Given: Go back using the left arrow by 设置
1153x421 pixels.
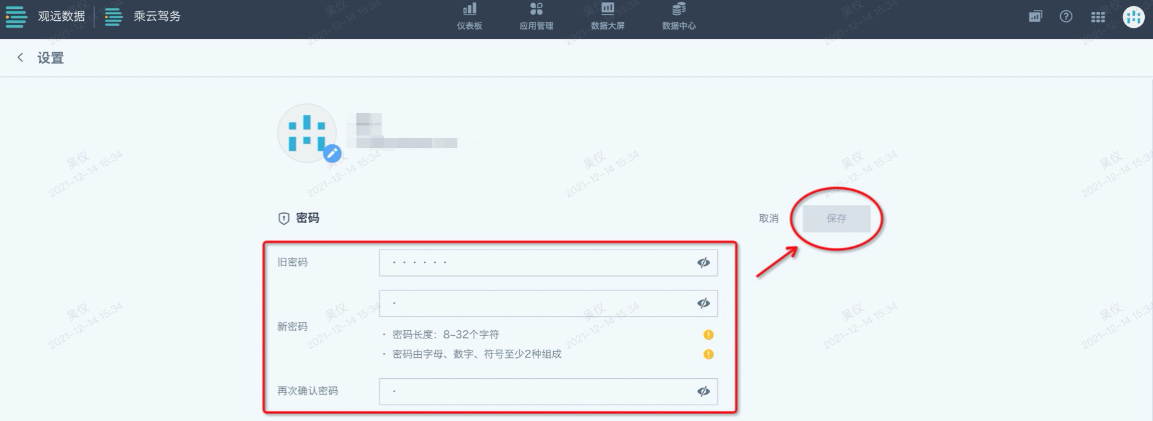Looking at the screenshot, I should coord(20,58).
